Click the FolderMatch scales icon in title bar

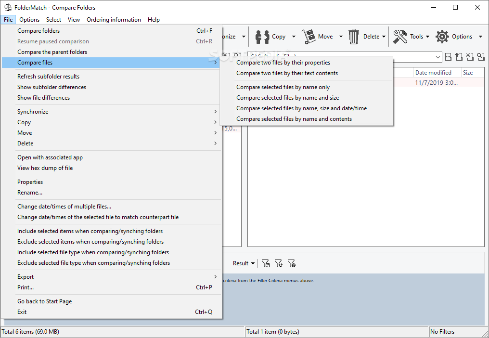pos(8,8)
